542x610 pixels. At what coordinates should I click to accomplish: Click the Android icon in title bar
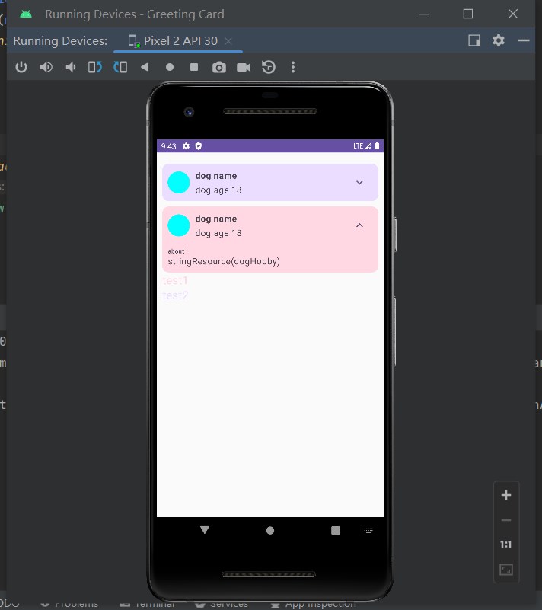click(x=26, y=14)
